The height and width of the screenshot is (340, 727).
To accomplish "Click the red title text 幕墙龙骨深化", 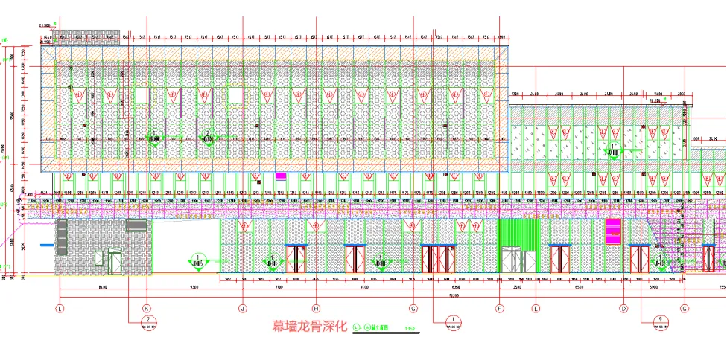I will pos(310,326).
